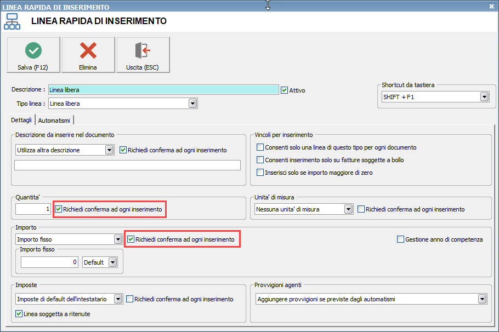The image size is (499, 332).
Task: Click the Importo fisso amount field
Action: (50, 262)
